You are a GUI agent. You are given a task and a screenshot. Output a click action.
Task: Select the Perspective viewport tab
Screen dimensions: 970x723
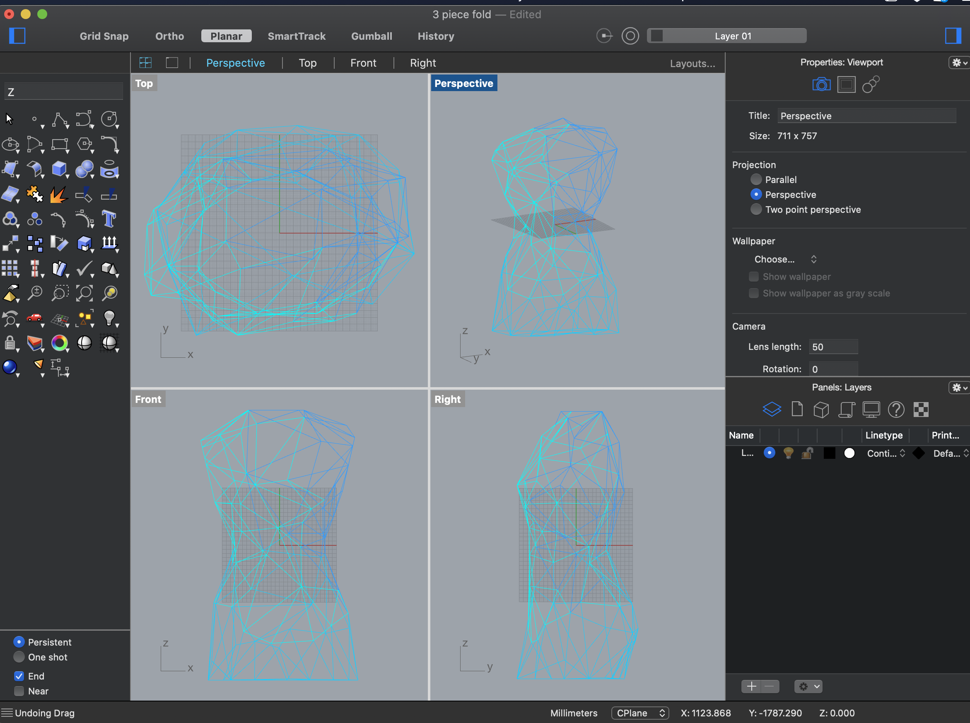click(x=236, y=63)
